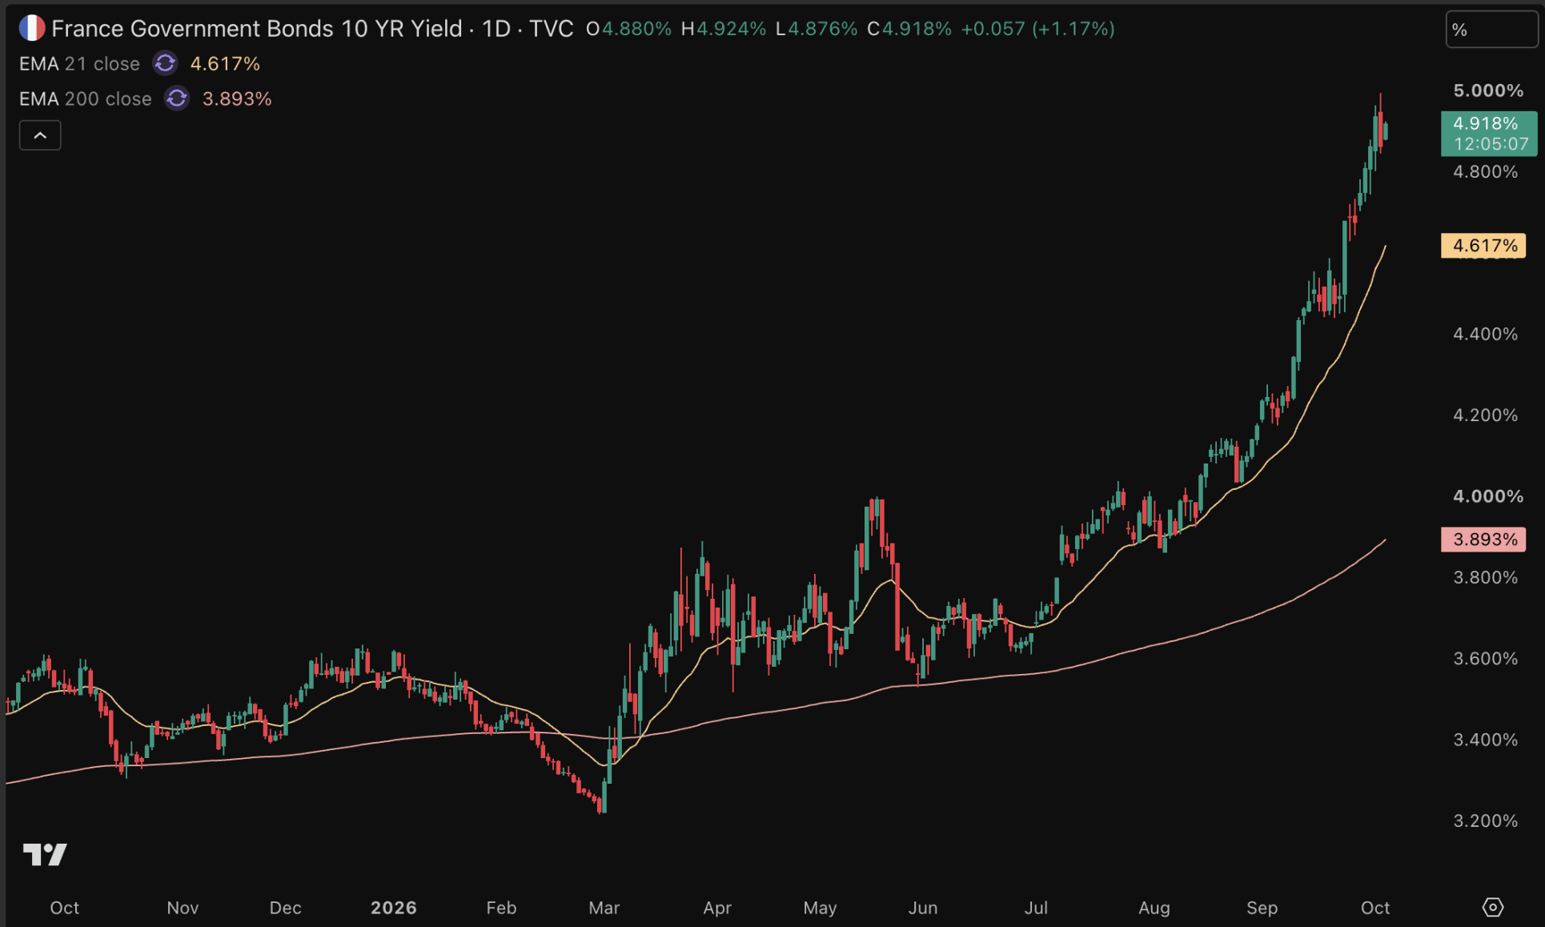The image size is (1545, 927).
Task: Click the +0.057 (+1.17%) change readout
Action: point(1037,29)
